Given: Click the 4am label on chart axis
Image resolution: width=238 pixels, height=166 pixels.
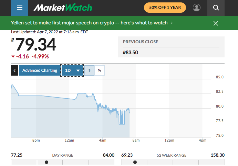Looking at the screenshot, I should click(x=103, y=141).
